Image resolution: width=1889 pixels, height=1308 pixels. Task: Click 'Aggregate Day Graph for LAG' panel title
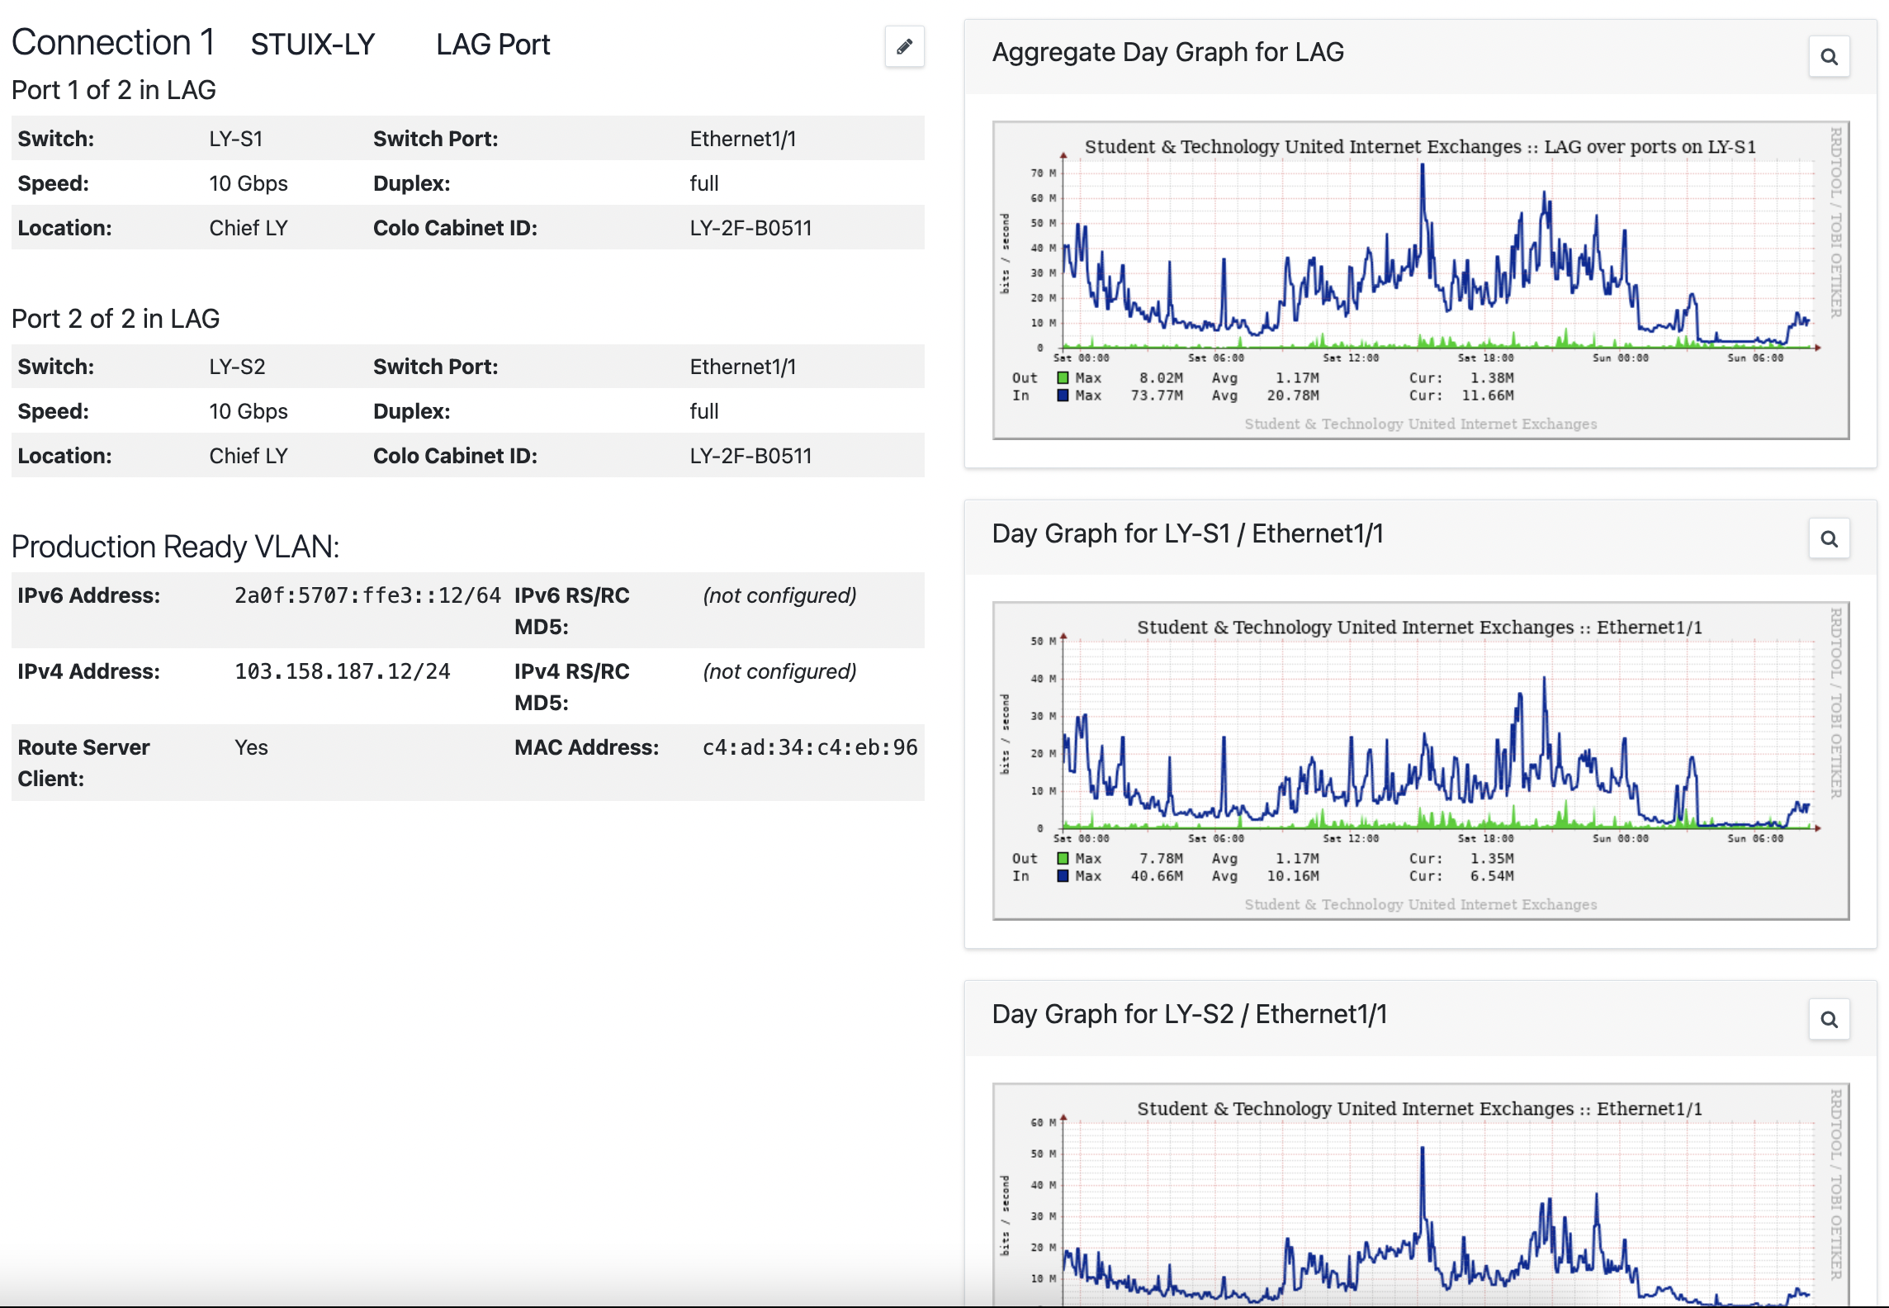pyautogui.click(x=1167, y=52)
